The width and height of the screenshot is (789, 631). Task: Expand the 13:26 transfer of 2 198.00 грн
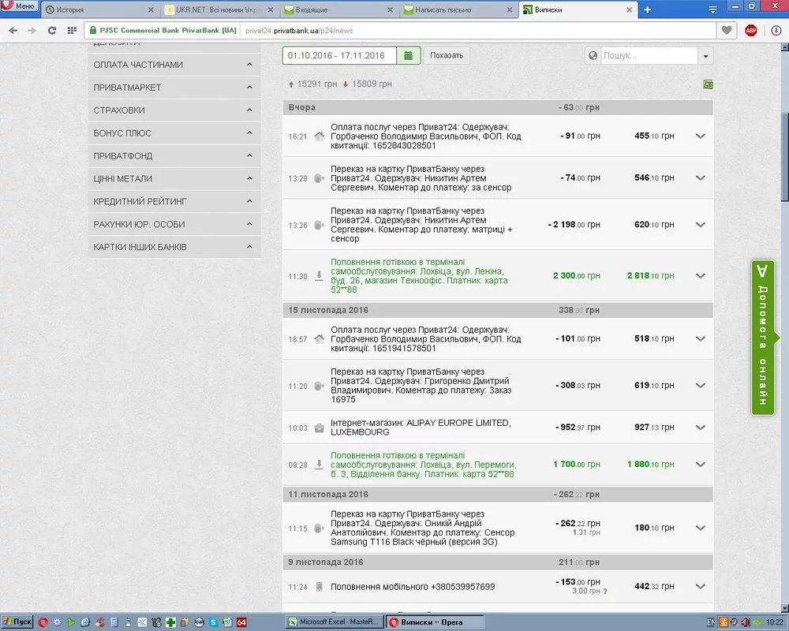(701, 225)
